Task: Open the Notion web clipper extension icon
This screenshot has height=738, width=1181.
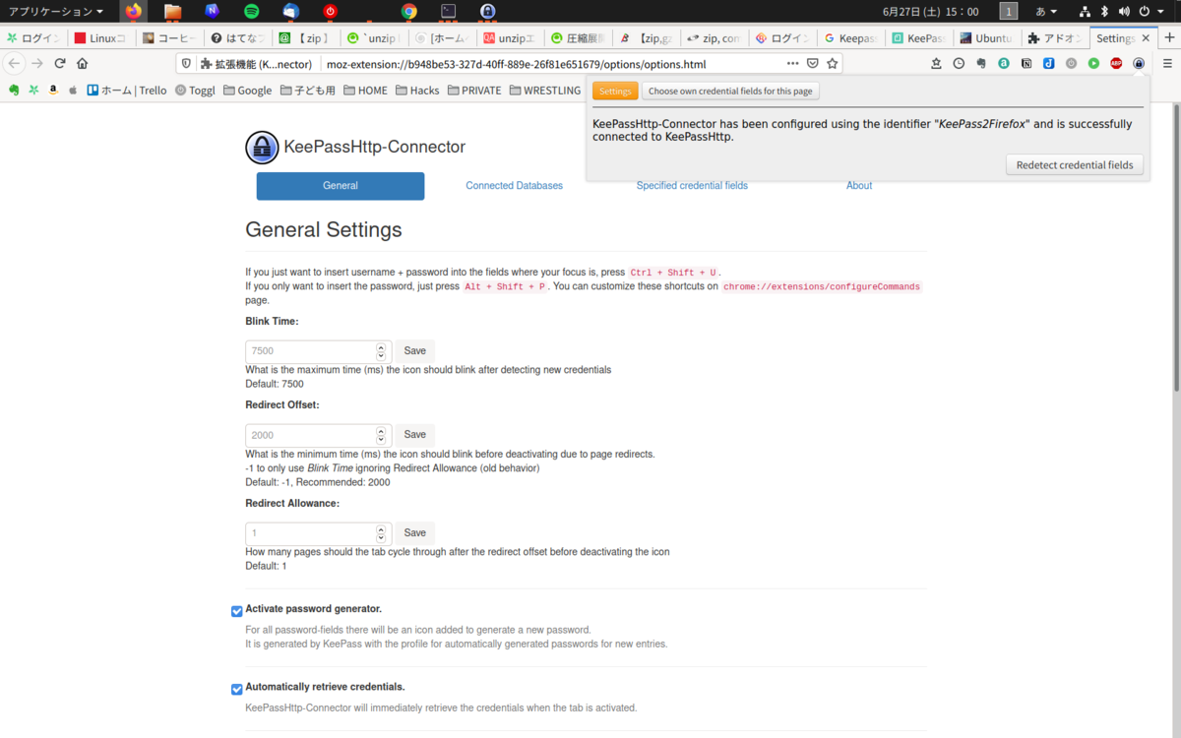Action: pos(1026,63)
